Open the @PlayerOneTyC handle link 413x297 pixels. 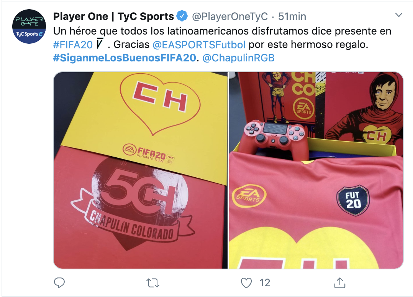(230, 16)
